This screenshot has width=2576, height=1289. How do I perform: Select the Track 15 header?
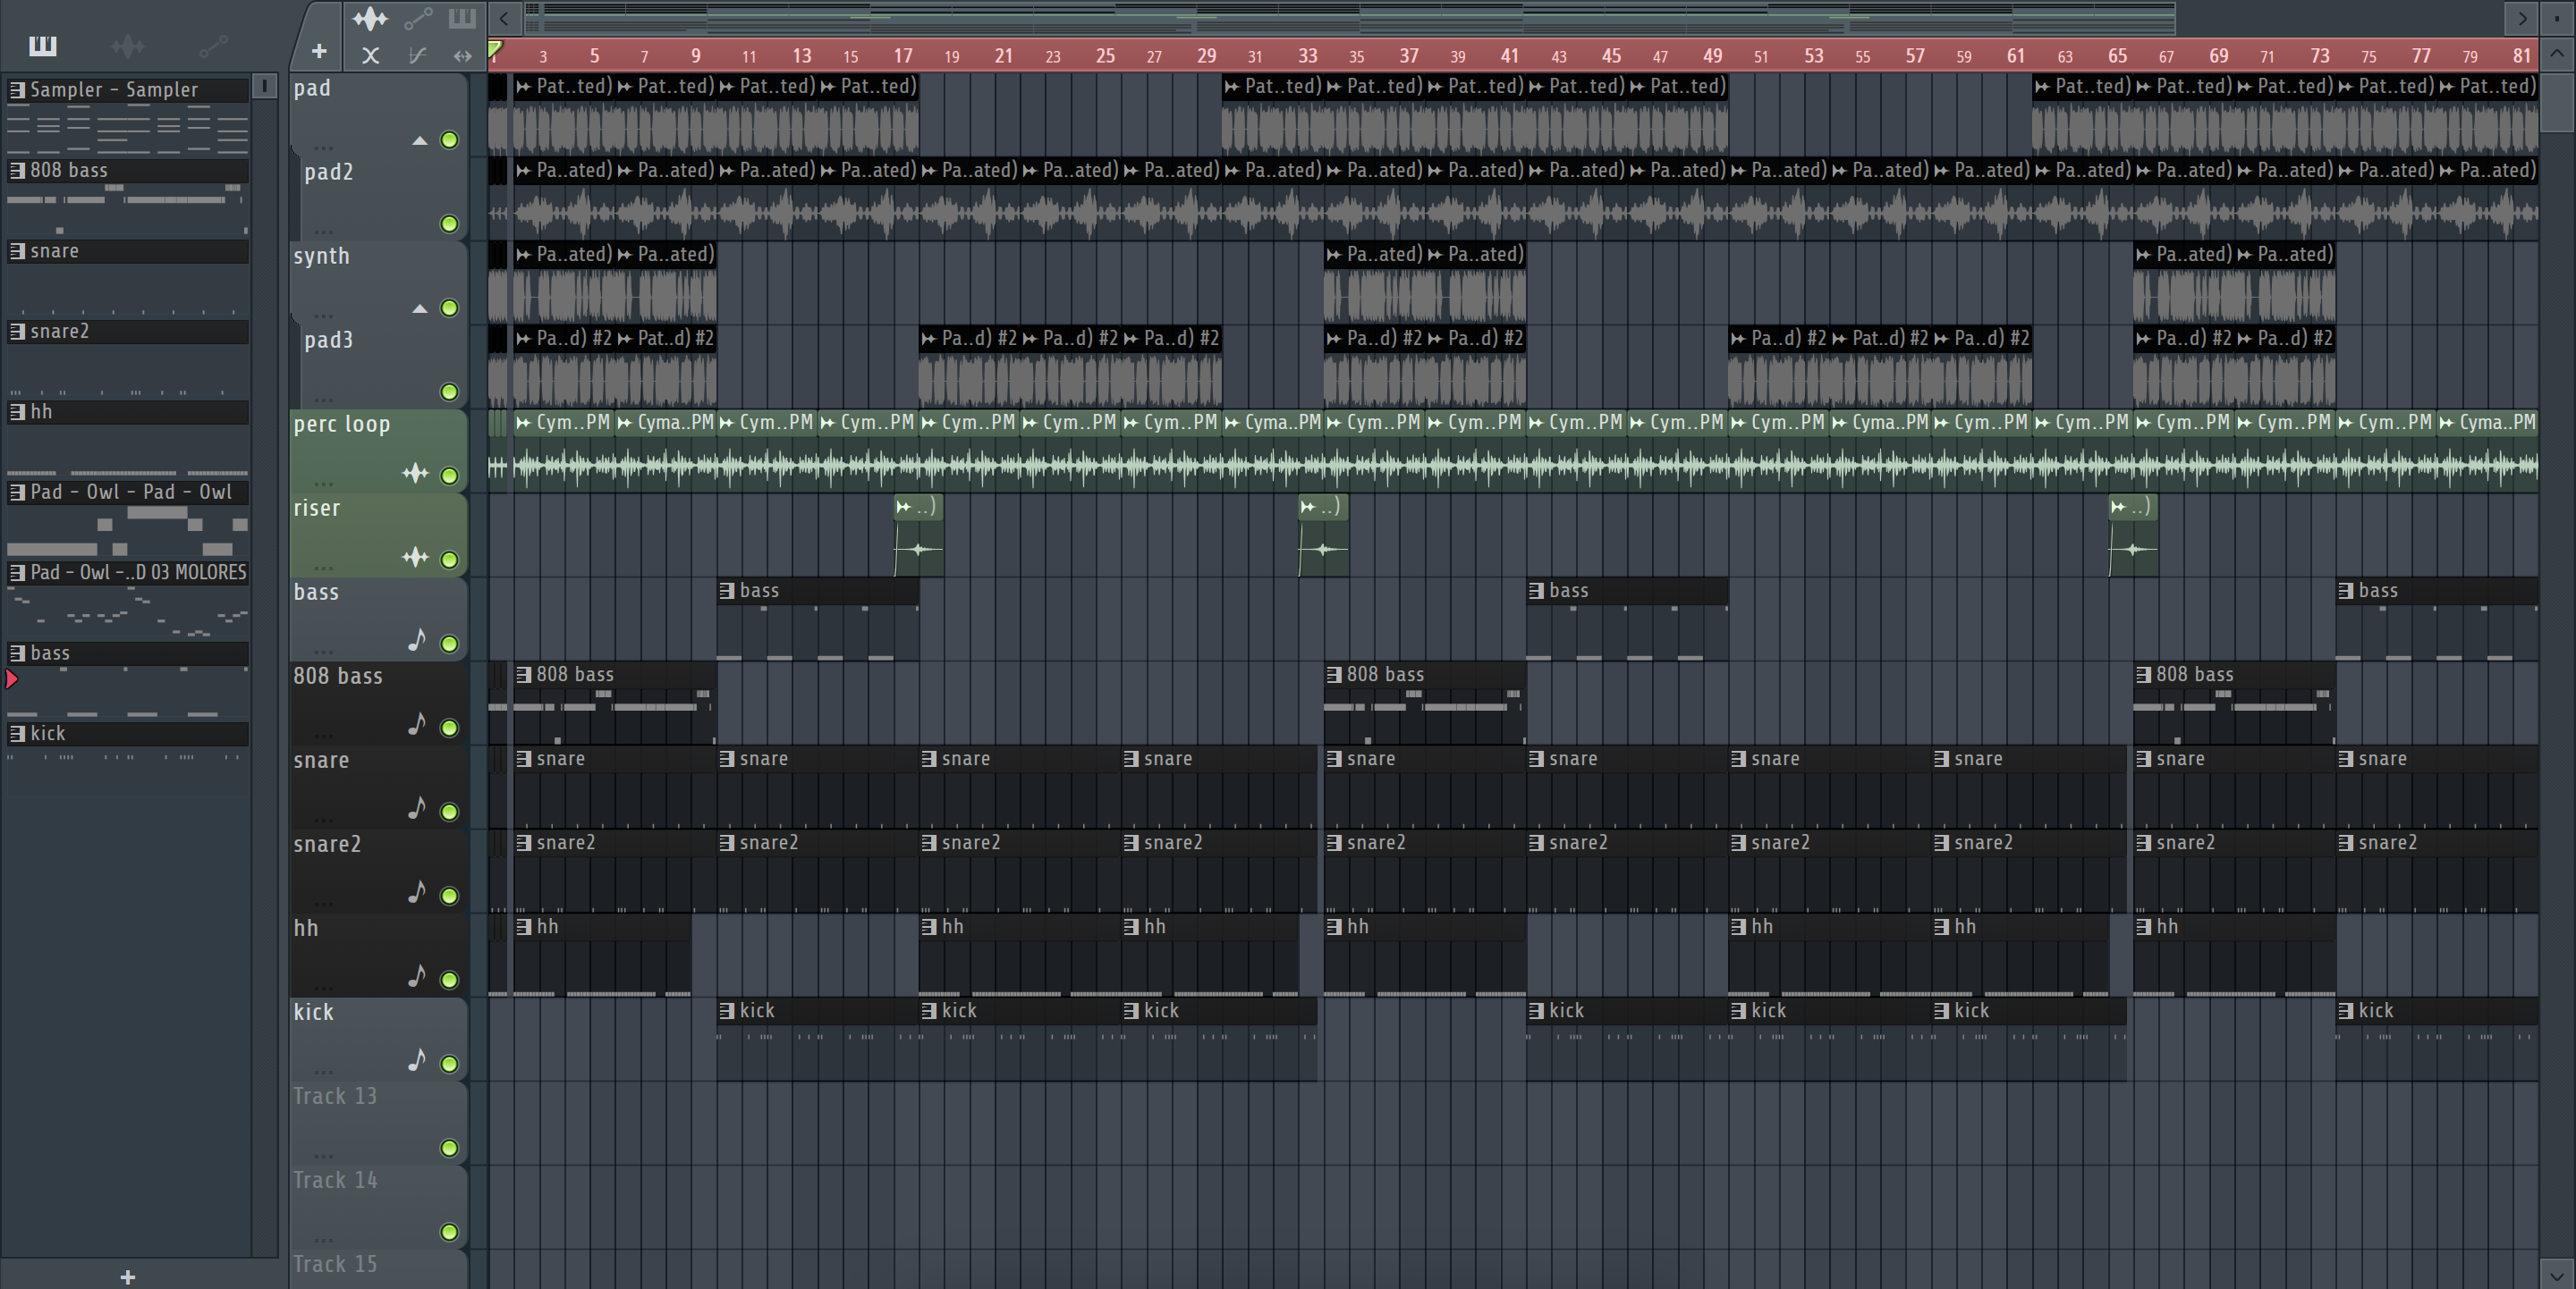[x=379, y=1269]
